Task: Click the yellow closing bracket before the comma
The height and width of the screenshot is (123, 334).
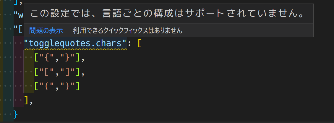Action: pyautogui.click(x=26, y=101)
